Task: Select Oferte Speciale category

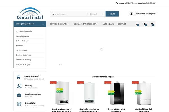Action: tap(26, 31)
